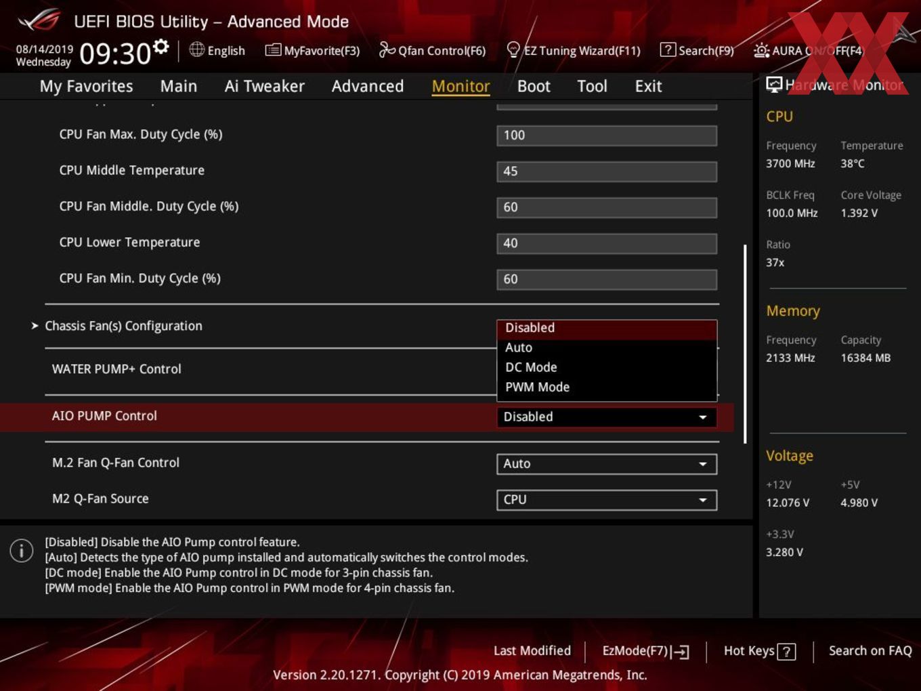The width and height of the screenshot is (921, 691).
Task: Click the 09:30 clock display
Action: tap(115, 54)
